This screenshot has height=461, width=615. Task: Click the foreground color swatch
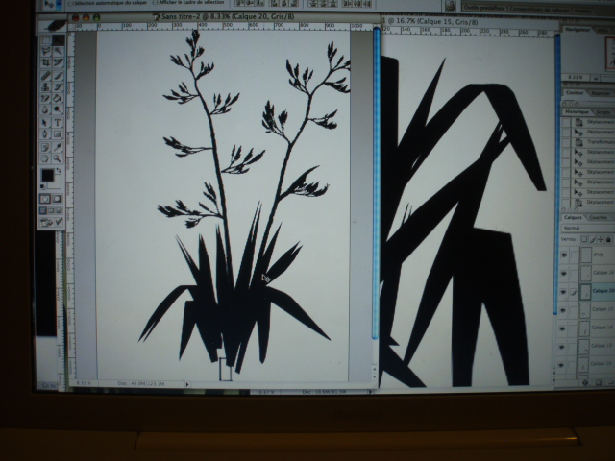[47, 176]
